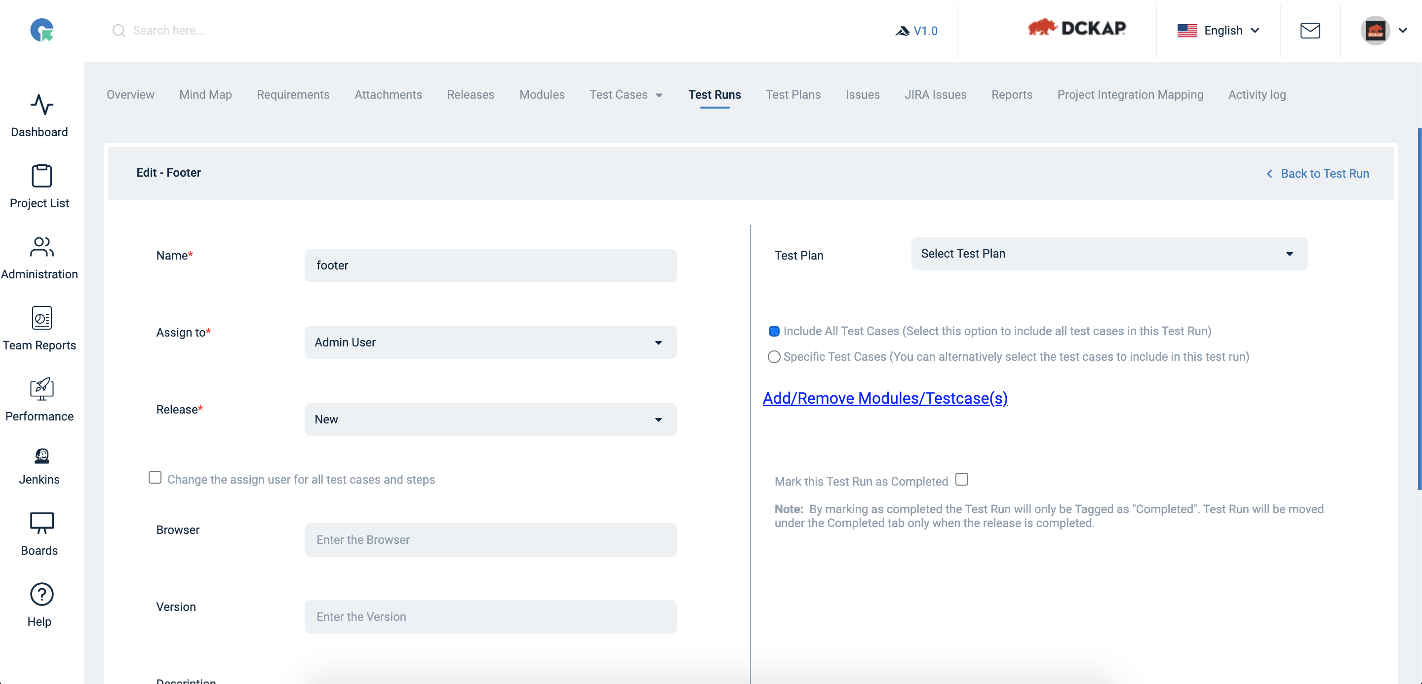The image size is (1422, 684).
Task: Check Mark this Test Run as Completed
Action: pyautogui.click(x=962, y=479)
